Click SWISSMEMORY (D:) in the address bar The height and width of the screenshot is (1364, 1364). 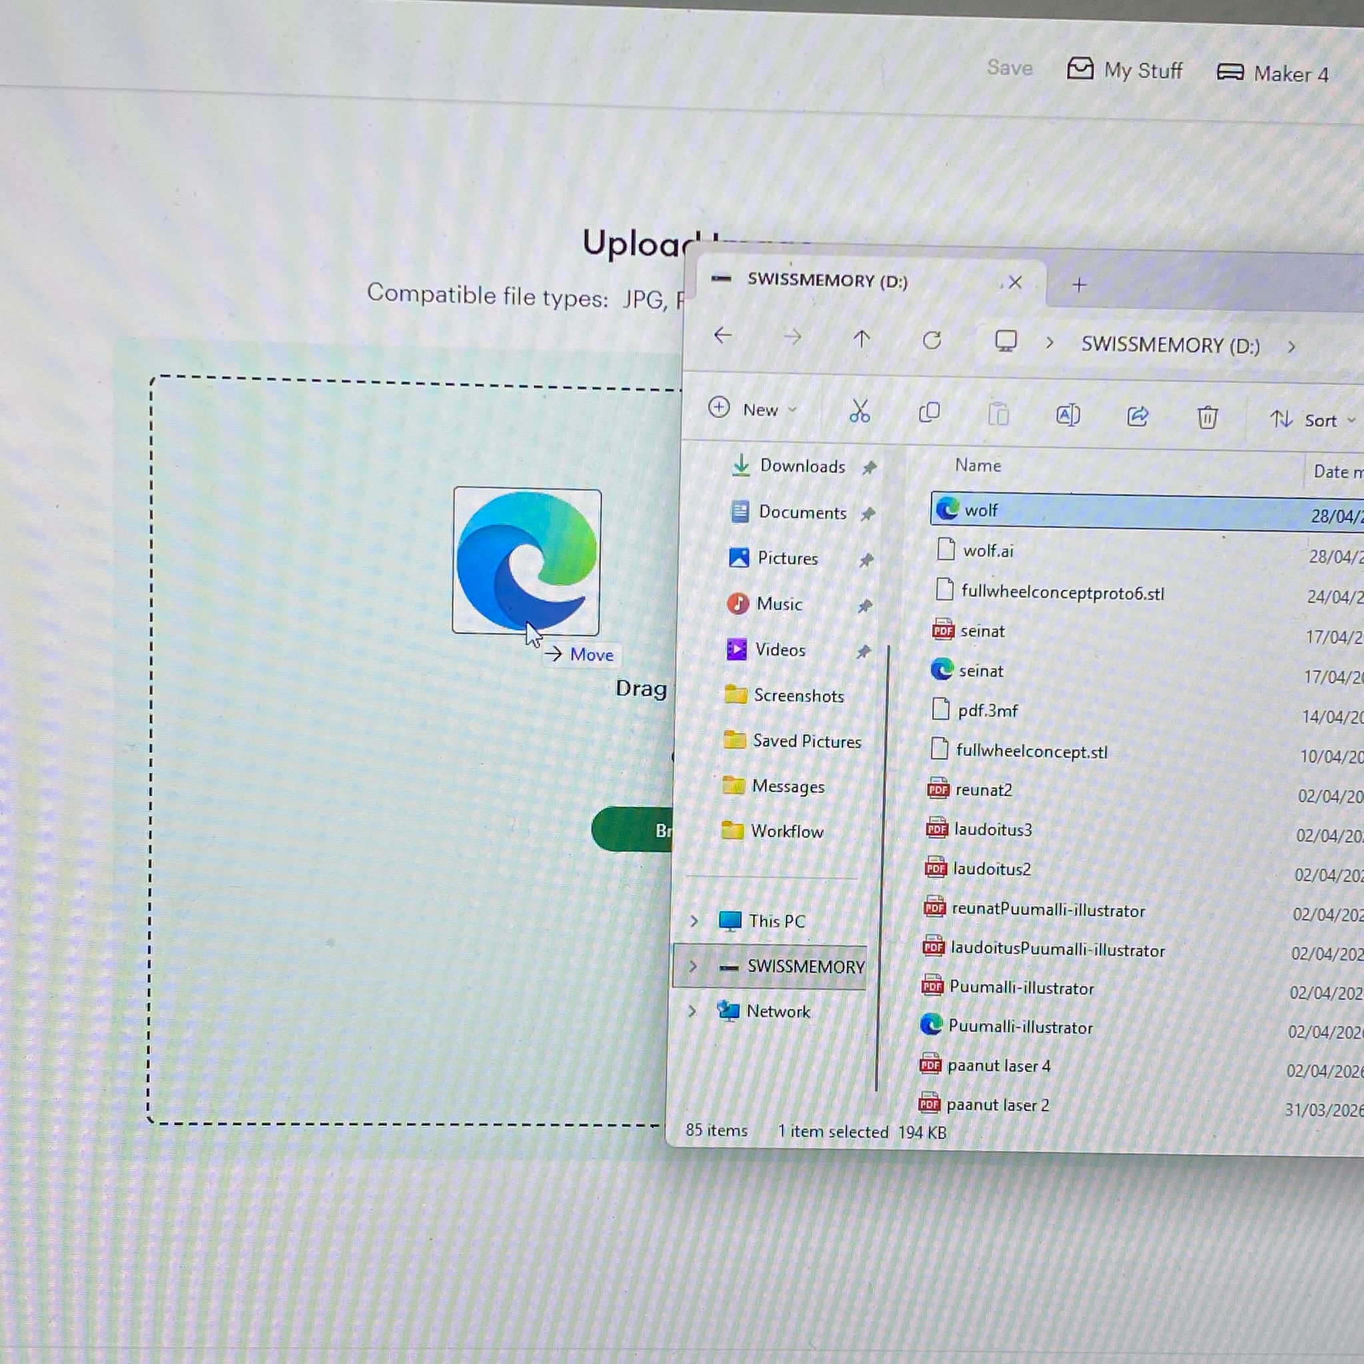pos(1170,344)
